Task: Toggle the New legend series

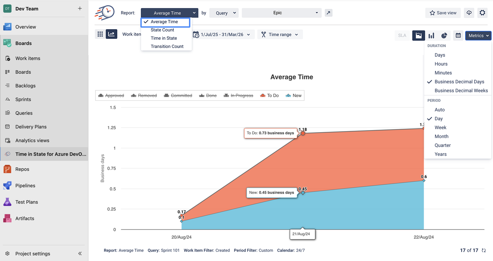Action: pos(294,96)
